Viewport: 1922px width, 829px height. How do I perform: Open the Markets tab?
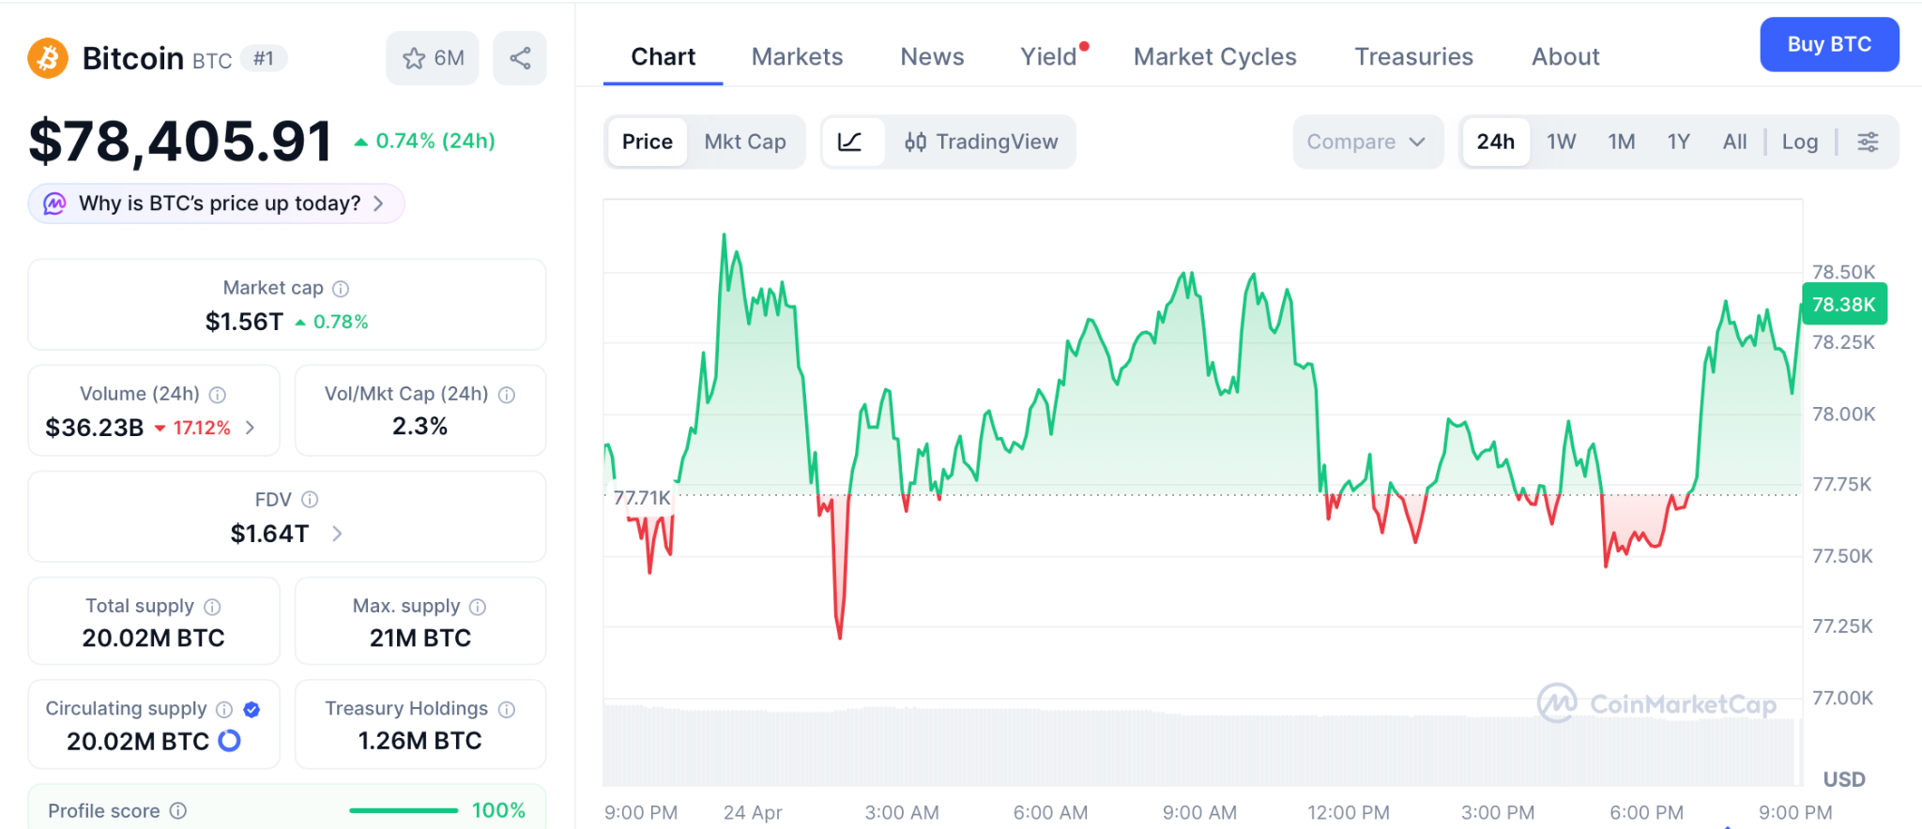tap(797, 57)
